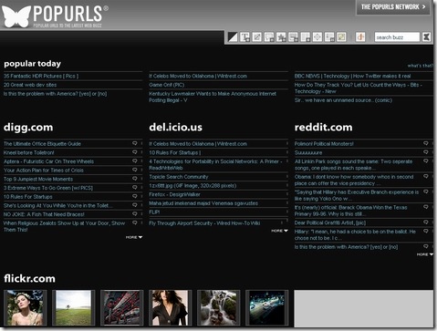Open the reddit.com section heading
This screenshot has width=437, height=331.
point(323,127)
